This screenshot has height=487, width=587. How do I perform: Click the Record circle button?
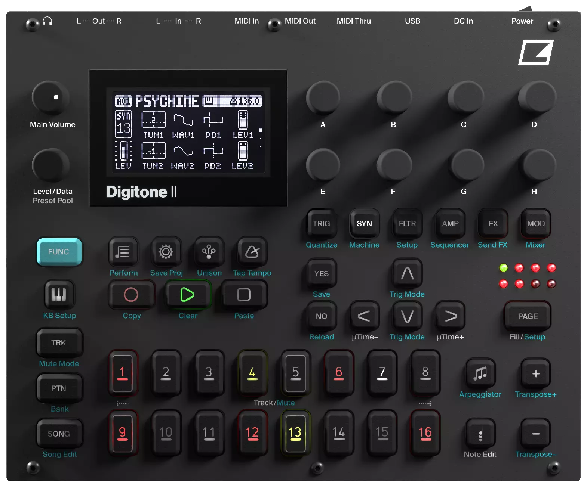[x=131, y=295]
